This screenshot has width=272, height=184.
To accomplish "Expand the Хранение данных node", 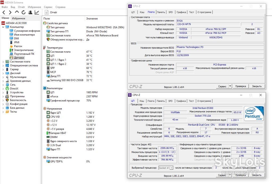I will [x=3, y=81].
